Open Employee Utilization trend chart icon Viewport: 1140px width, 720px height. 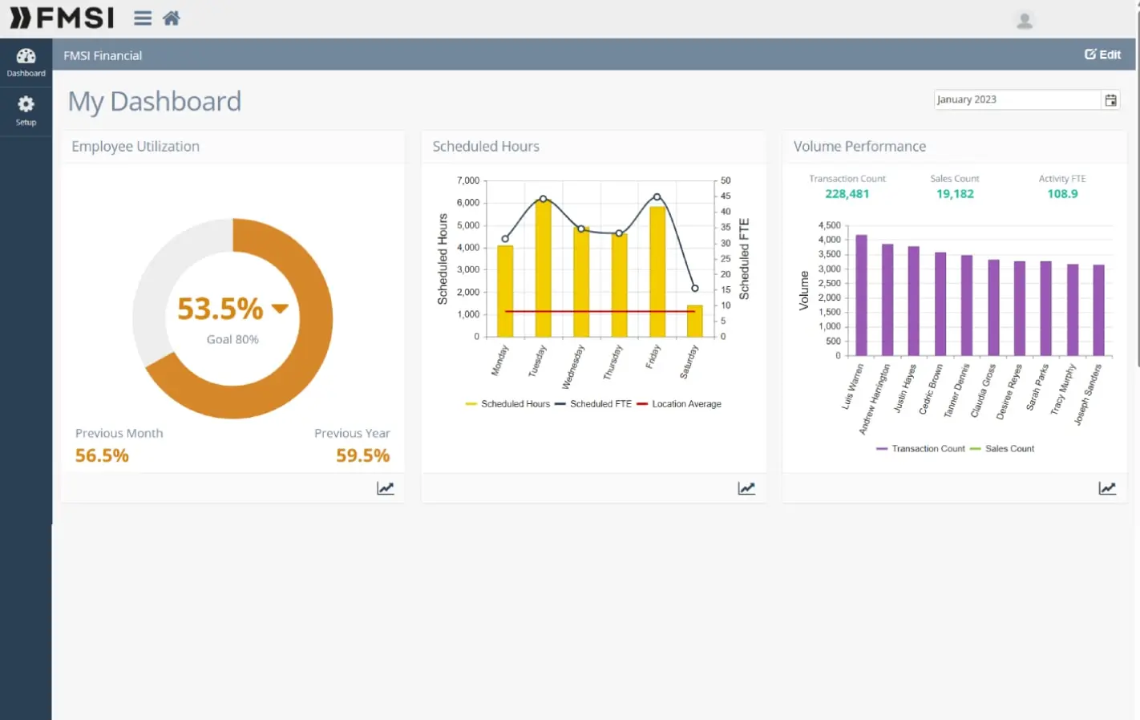386,488
